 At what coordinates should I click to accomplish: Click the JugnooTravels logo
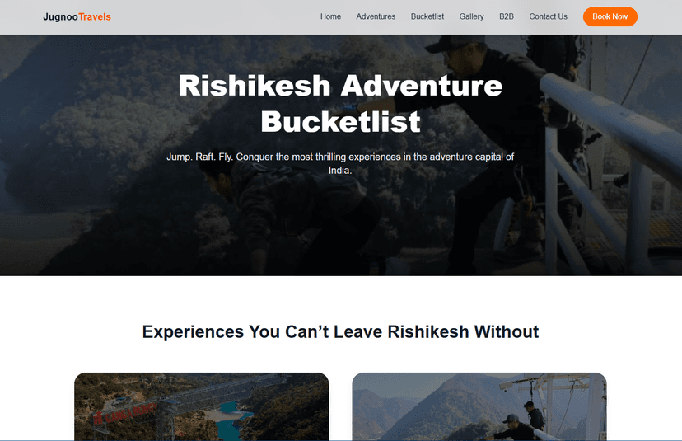(x=77, y=17)
